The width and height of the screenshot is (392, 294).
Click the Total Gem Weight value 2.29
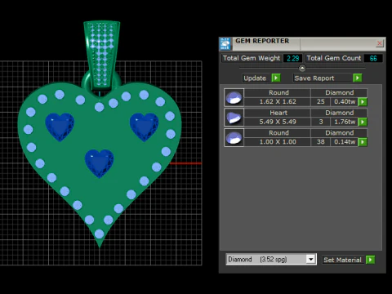pyautogui.click(x=293, y=58)
